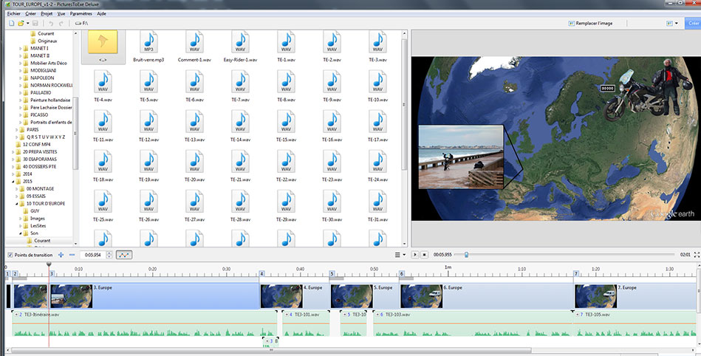Screen dimensions: 701x356
Task: Select the Easy-Rider-1.wav file icon
Action: [x=240, y=43]
